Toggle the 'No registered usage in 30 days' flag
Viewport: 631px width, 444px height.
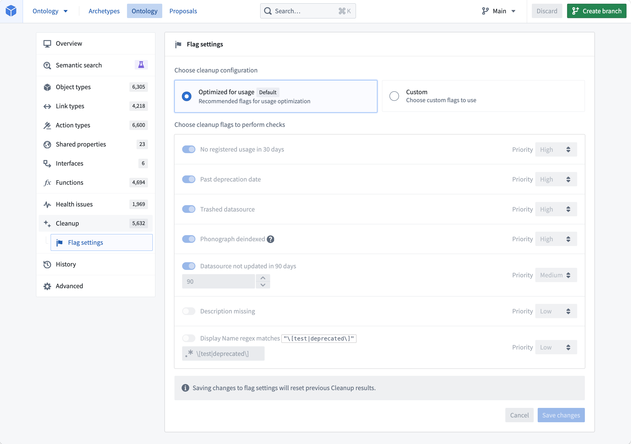(x=188, y=149)
